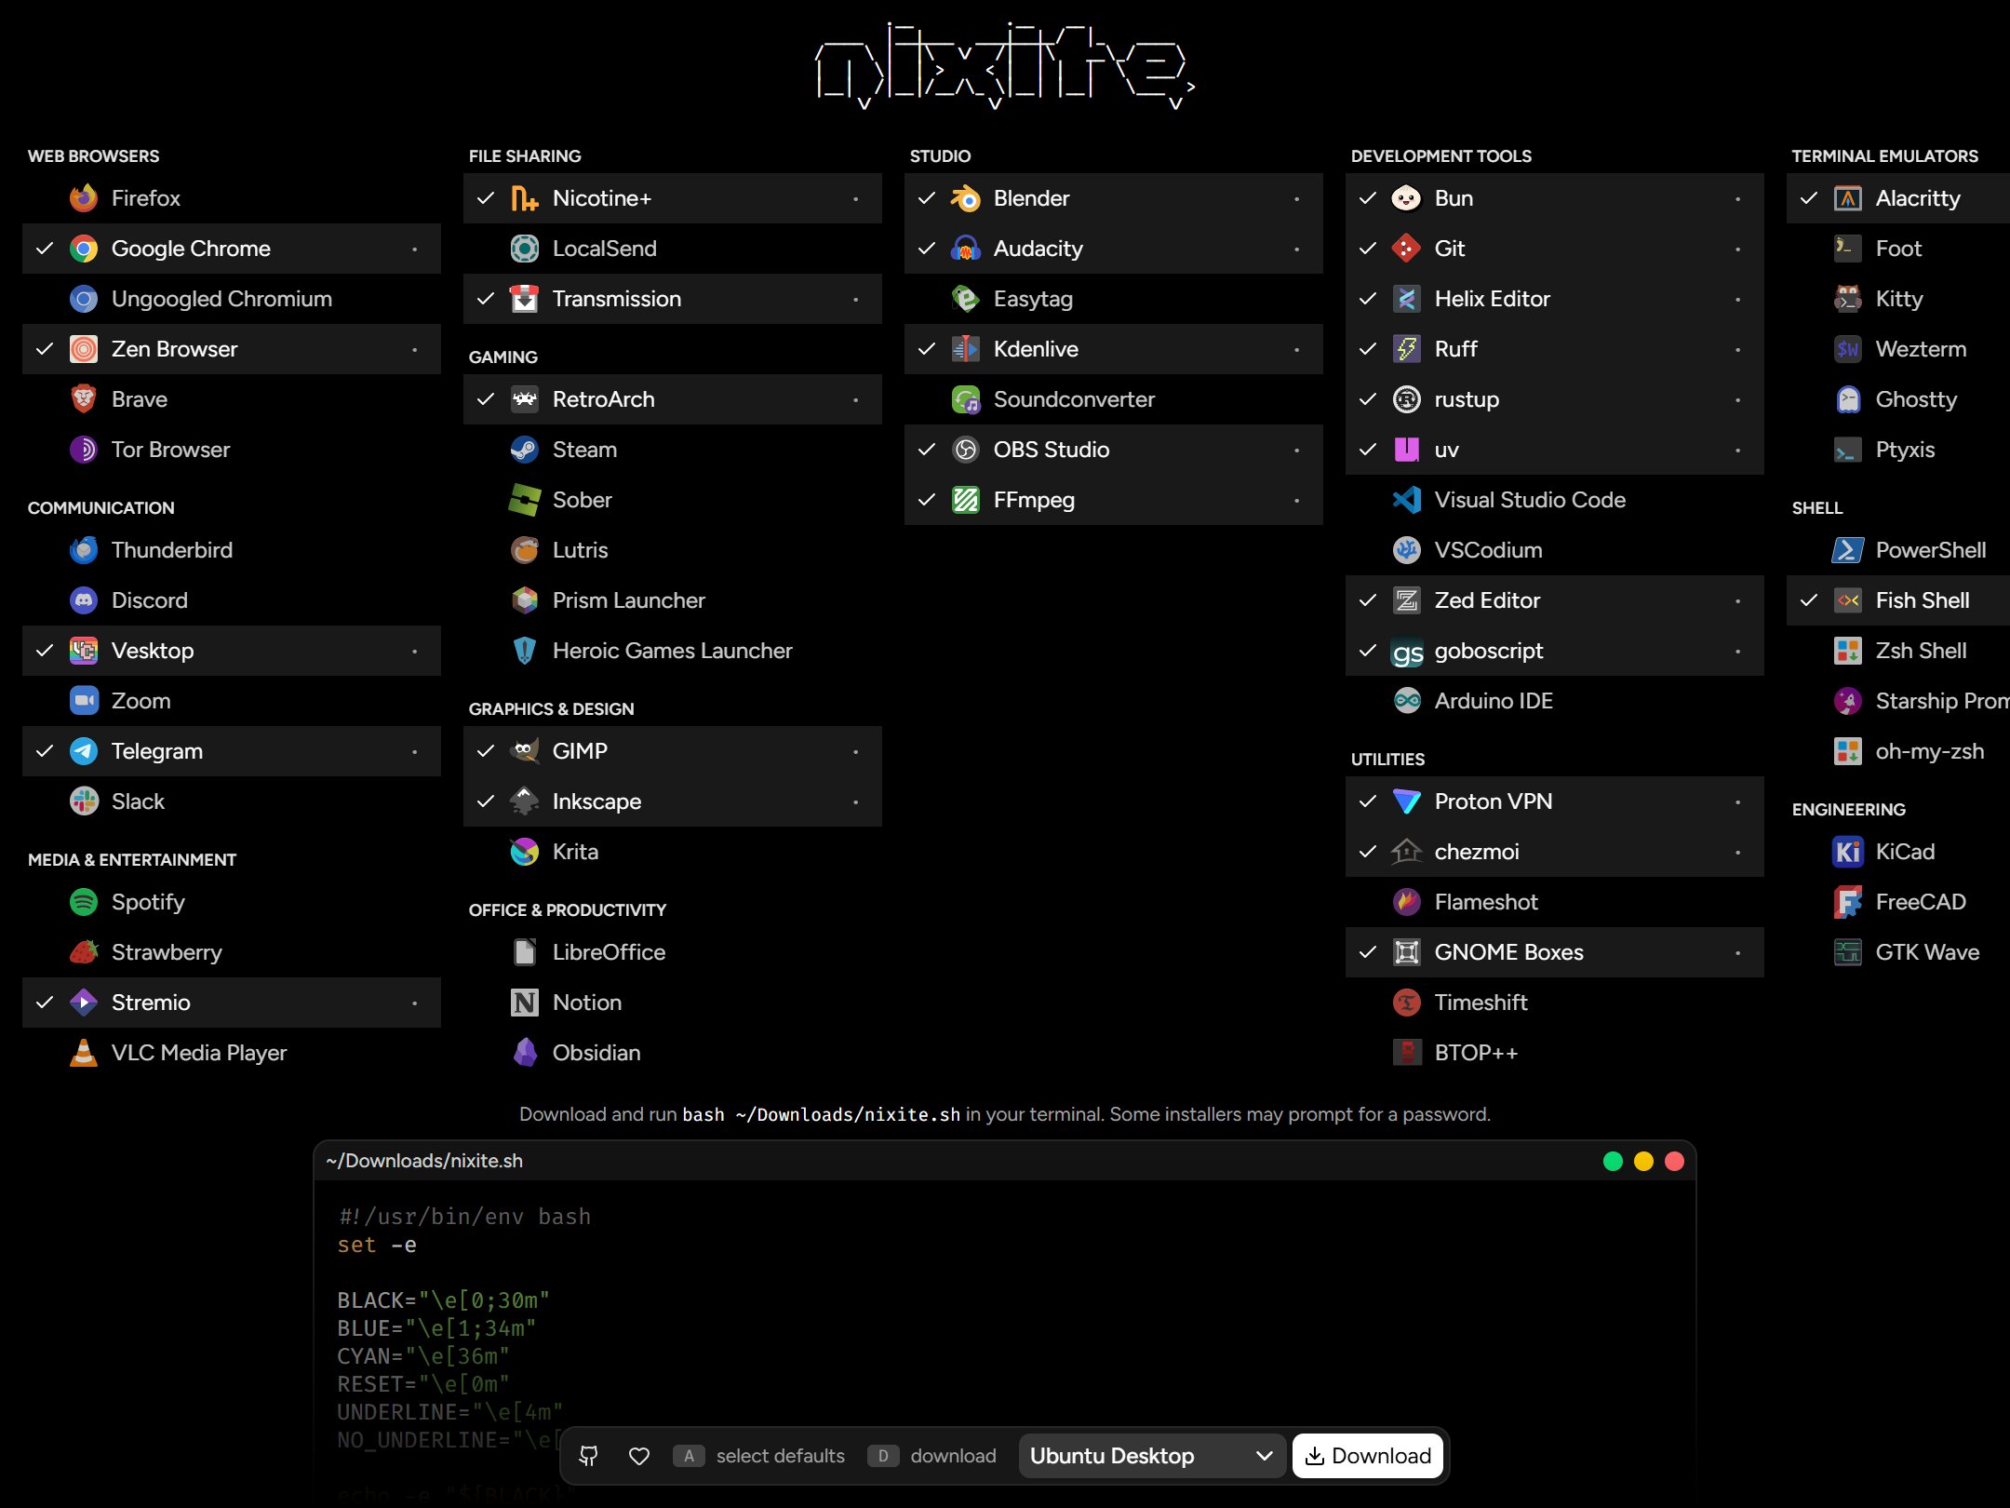2010x1508 pixels.
Task: Click the Web Browsers category heading
Action: [93, 156]
